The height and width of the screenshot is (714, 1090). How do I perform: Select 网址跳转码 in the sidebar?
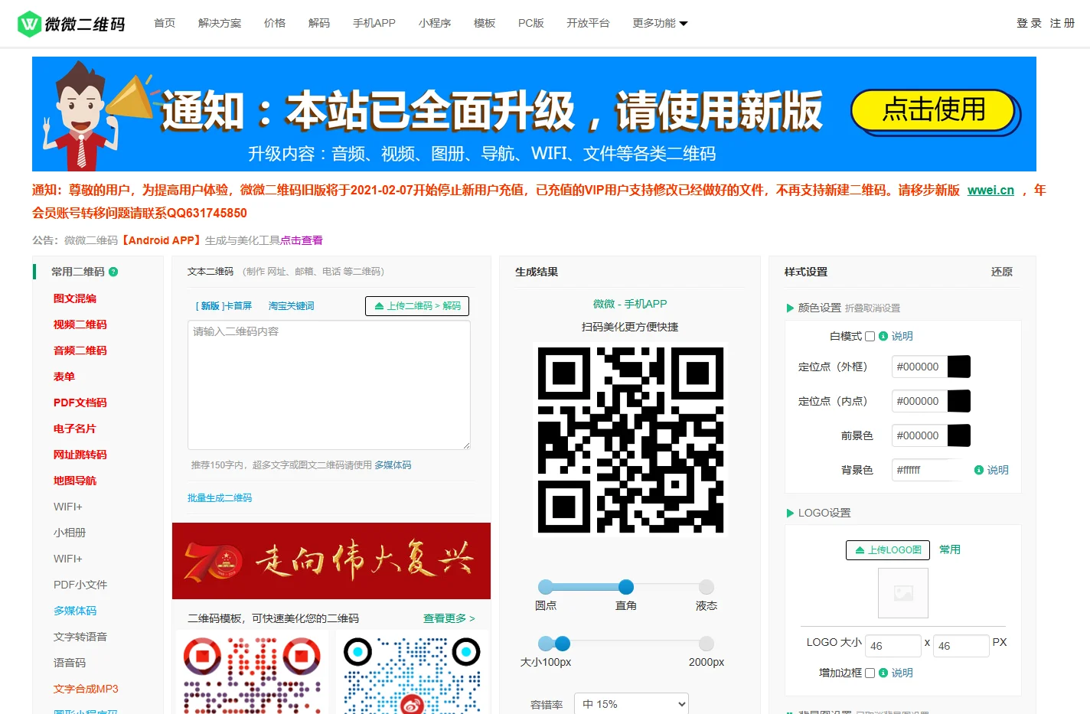click(x=80, y=455)
